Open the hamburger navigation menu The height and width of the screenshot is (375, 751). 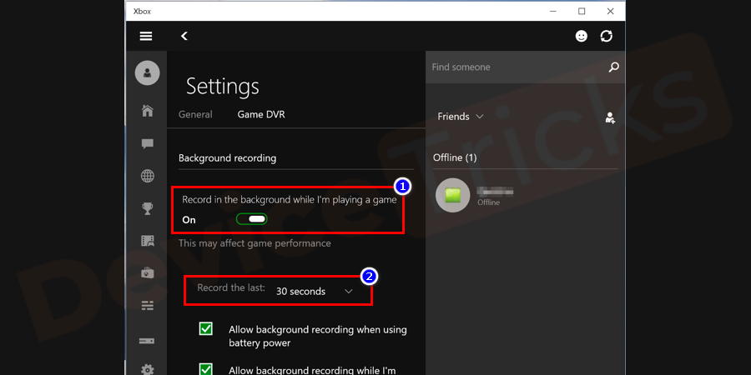pyautogui.click(x=146, y=37)
